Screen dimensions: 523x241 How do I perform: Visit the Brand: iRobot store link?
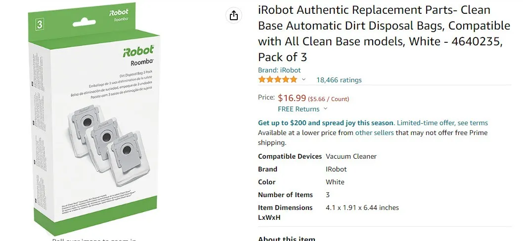pyautogui.click(x=279, y=70)
